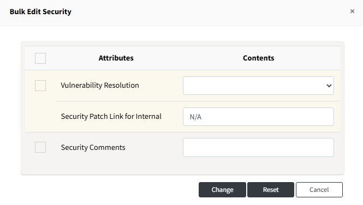Check the Security Comments checkbox
The image size is (363, 205).
40,147
